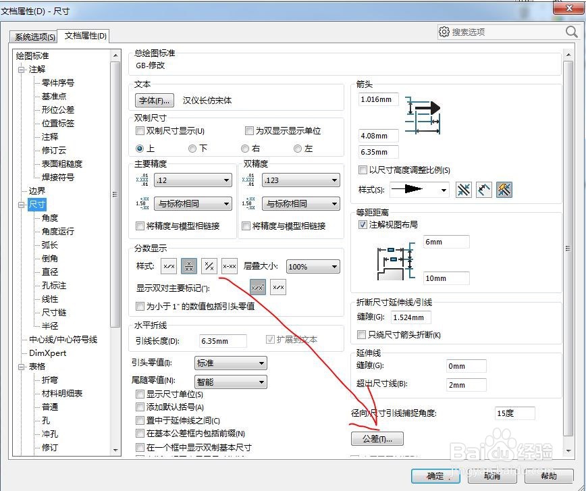Select 材料明细表 tree item

point(62,393)
